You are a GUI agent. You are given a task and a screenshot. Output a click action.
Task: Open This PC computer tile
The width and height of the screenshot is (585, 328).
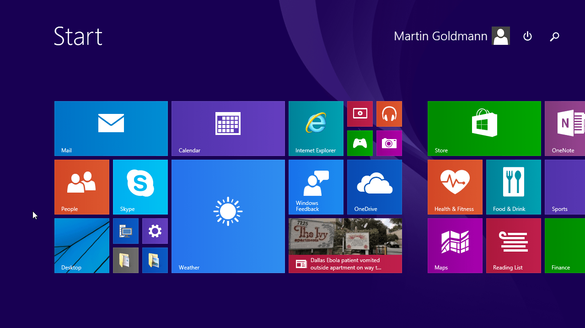125,231
